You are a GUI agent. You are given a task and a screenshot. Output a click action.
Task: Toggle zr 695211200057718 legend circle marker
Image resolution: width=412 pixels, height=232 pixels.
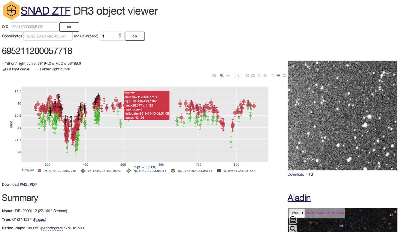tap(39, 171)
